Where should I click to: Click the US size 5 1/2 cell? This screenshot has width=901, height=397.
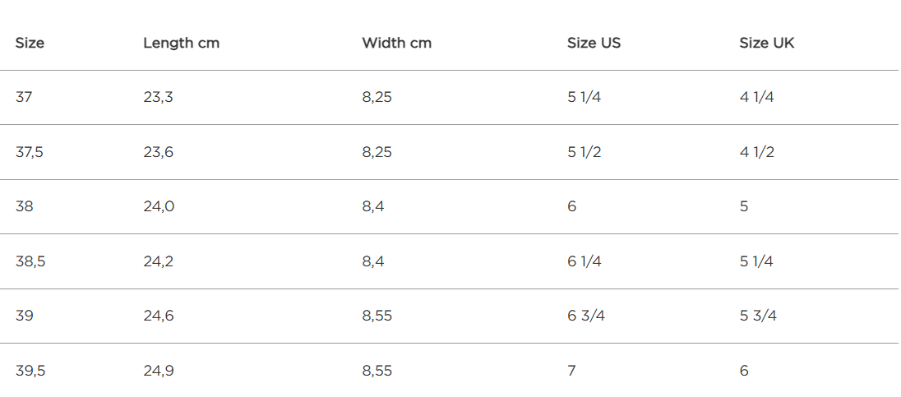click(x=584, y=152)
